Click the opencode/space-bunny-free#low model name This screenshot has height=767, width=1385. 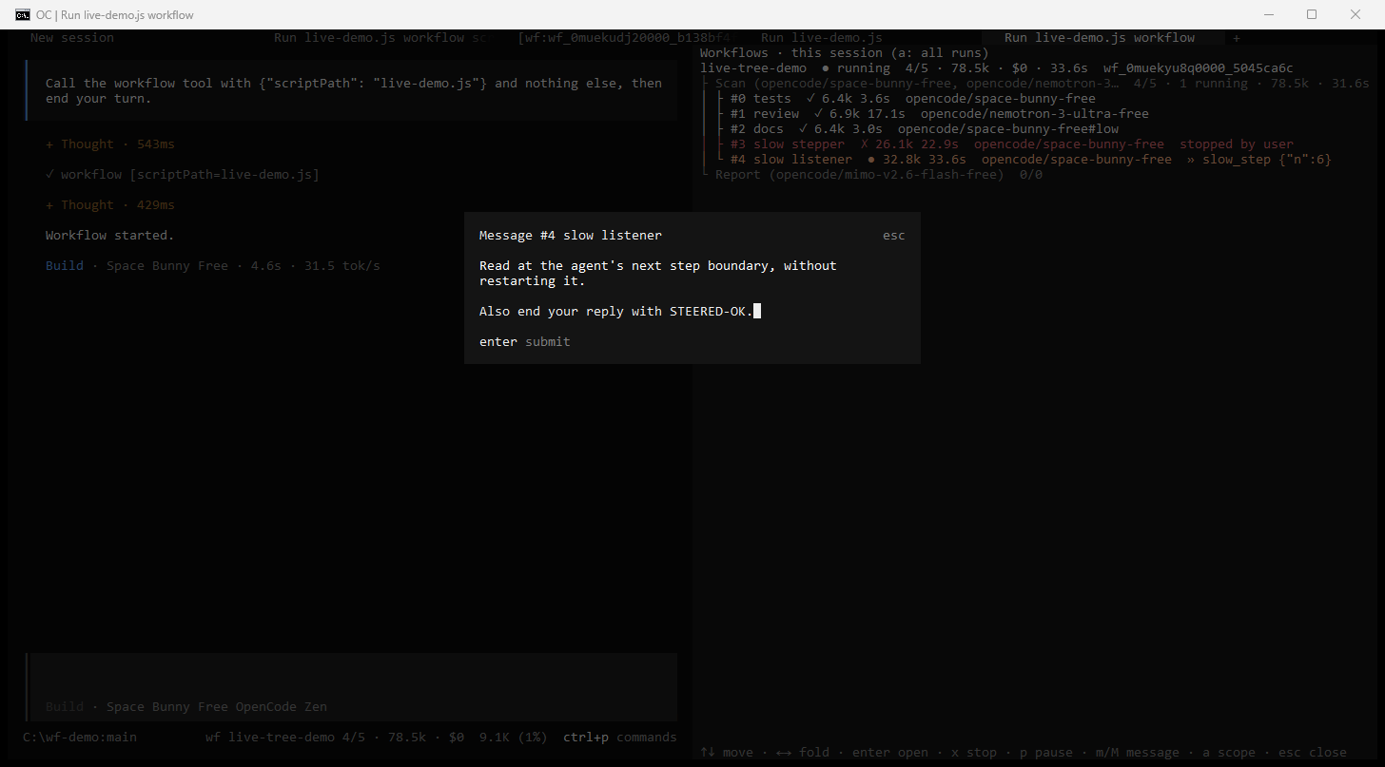pyautogui.click(x=1008, y=129)
